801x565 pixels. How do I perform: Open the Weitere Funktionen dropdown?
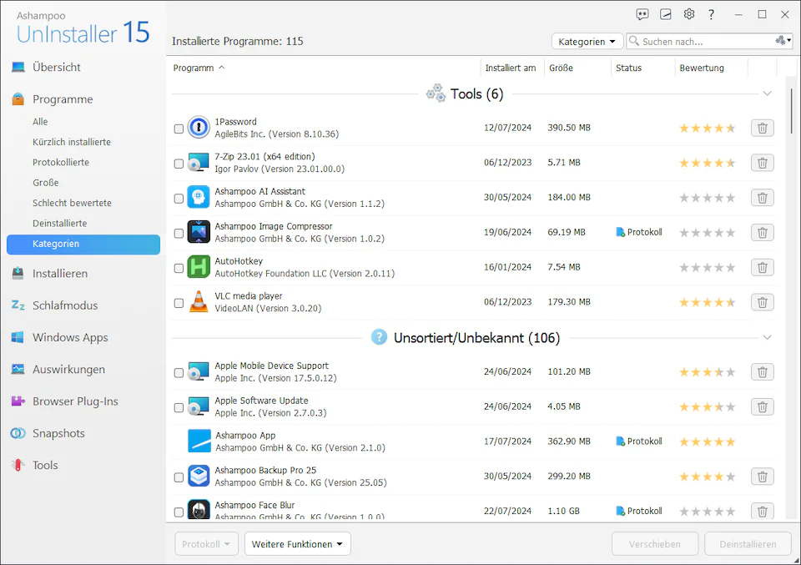[x=297, y=544]
